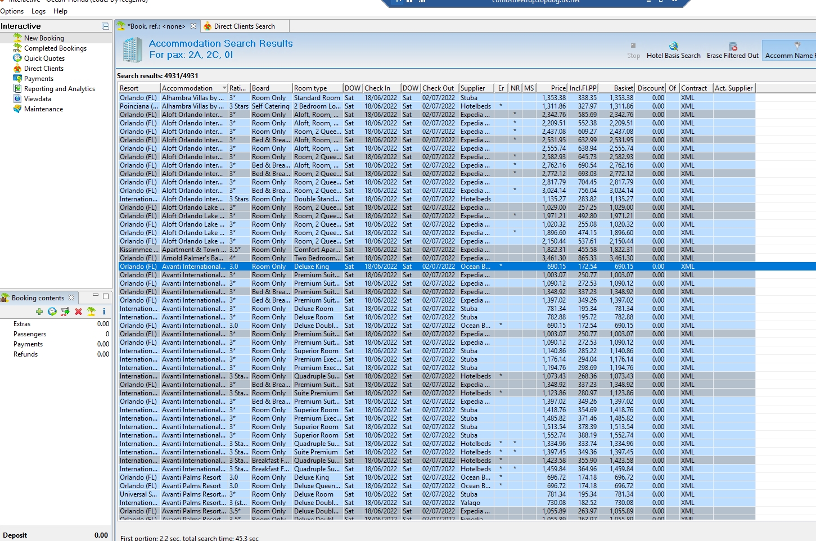Click the NR column header
Image resolution: width=816 pixels, height=541 pixels.
[515, 88]
